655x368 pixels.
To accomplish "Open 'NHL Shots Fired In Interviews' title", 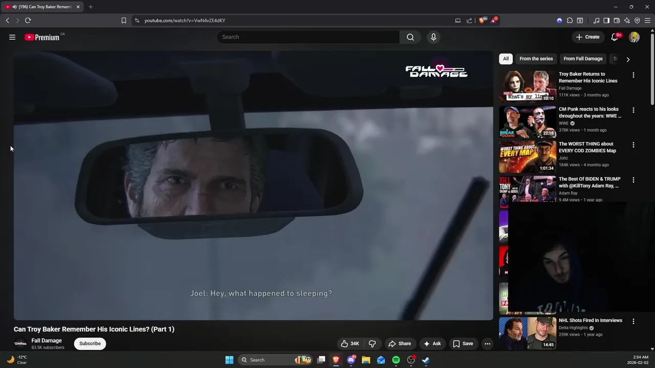I will 591,320.
